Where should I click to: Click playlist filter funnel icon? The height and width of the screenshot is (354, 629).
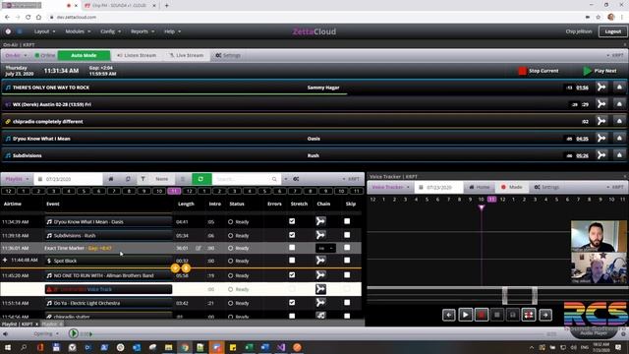[x=143, y=179]
